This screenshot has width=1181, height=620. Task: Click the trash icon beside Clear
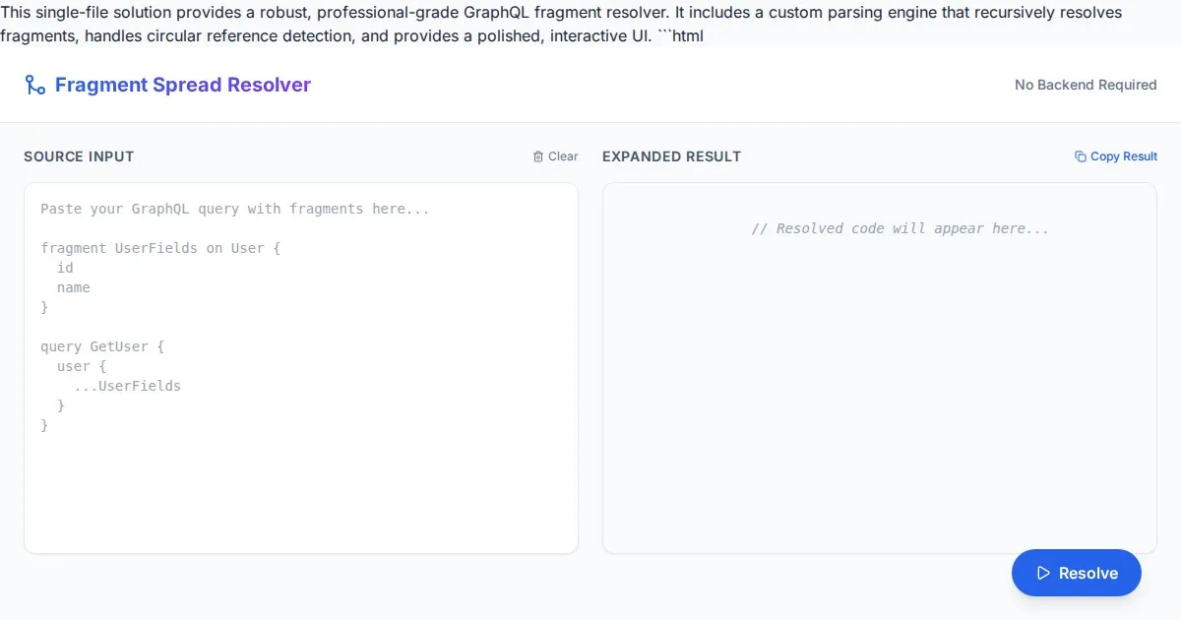pyautogui.click(x=538, y=156)
